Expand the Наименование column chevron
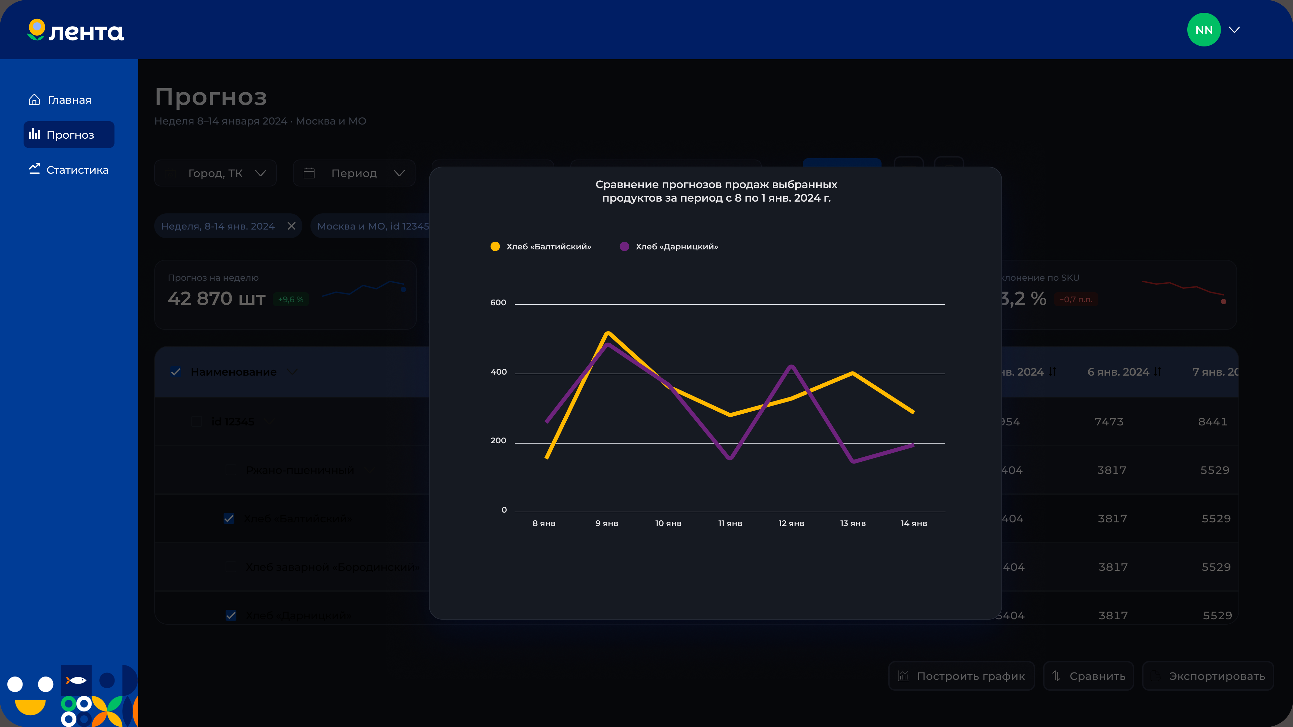The height and width of the screenshot is (727, 1293). (292, 372)
